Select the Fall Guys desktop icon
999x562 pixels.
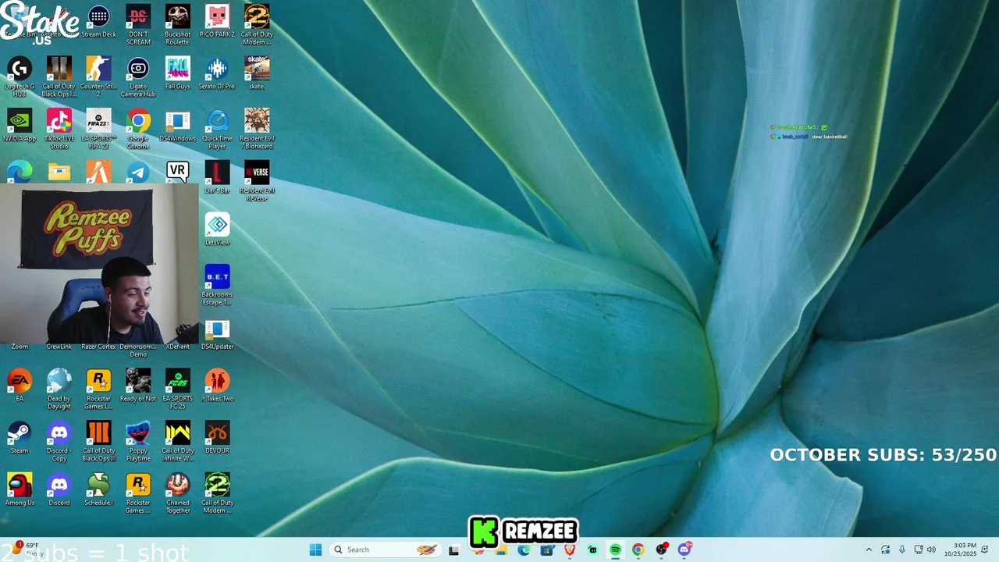(x=177, y=74)
